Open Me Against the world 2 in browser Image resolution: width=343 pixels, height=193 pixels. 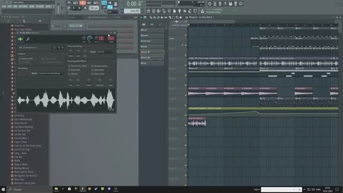[x=26, y=175]
